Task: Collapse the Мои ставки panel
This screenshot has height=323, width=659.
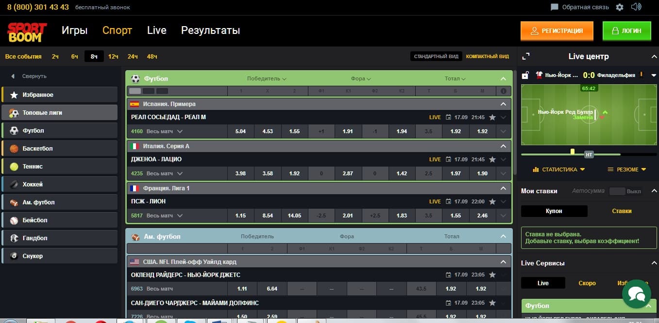Action: 653,191
